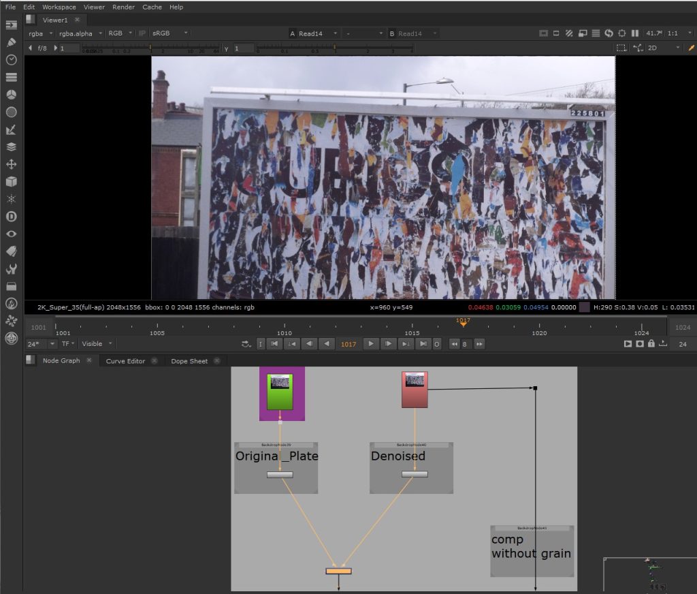The width and height of the screenshot is (697, 594).
Task: Click the gain slider in the viewer
Action: coord(150,48)
